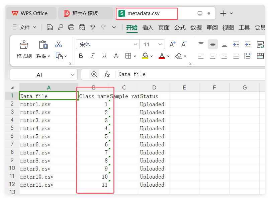
Task: Click the Print icon
Action: click(x=71, y=27)
